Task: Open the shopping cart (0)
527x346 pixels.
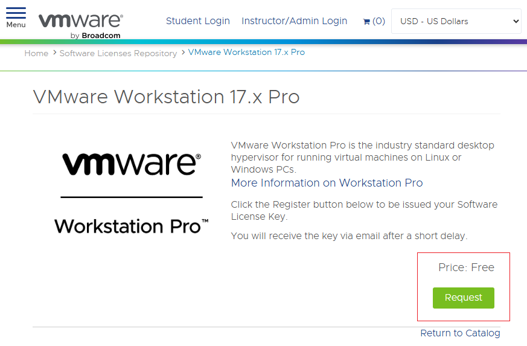Action: (x=374, y=21)
